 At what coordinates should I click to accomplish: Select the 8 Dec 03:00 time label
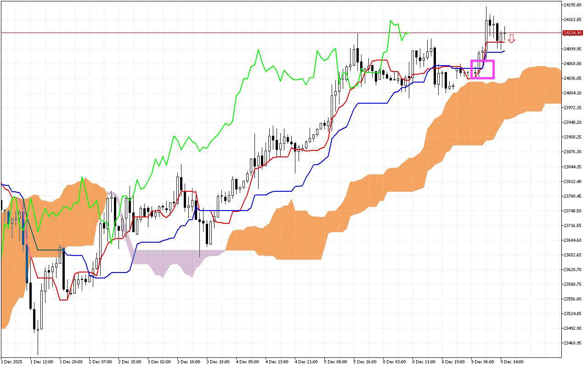click(394, 362)
